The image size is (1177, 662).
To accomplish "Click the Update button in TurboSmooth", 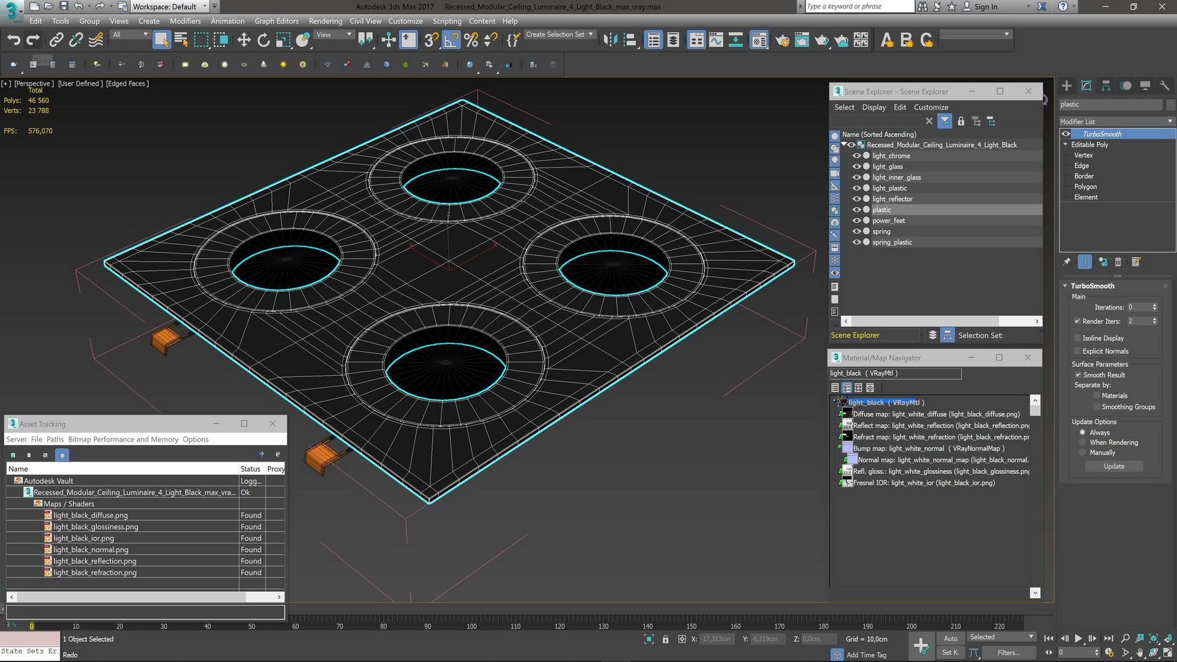I will (x=1114, y=466).
